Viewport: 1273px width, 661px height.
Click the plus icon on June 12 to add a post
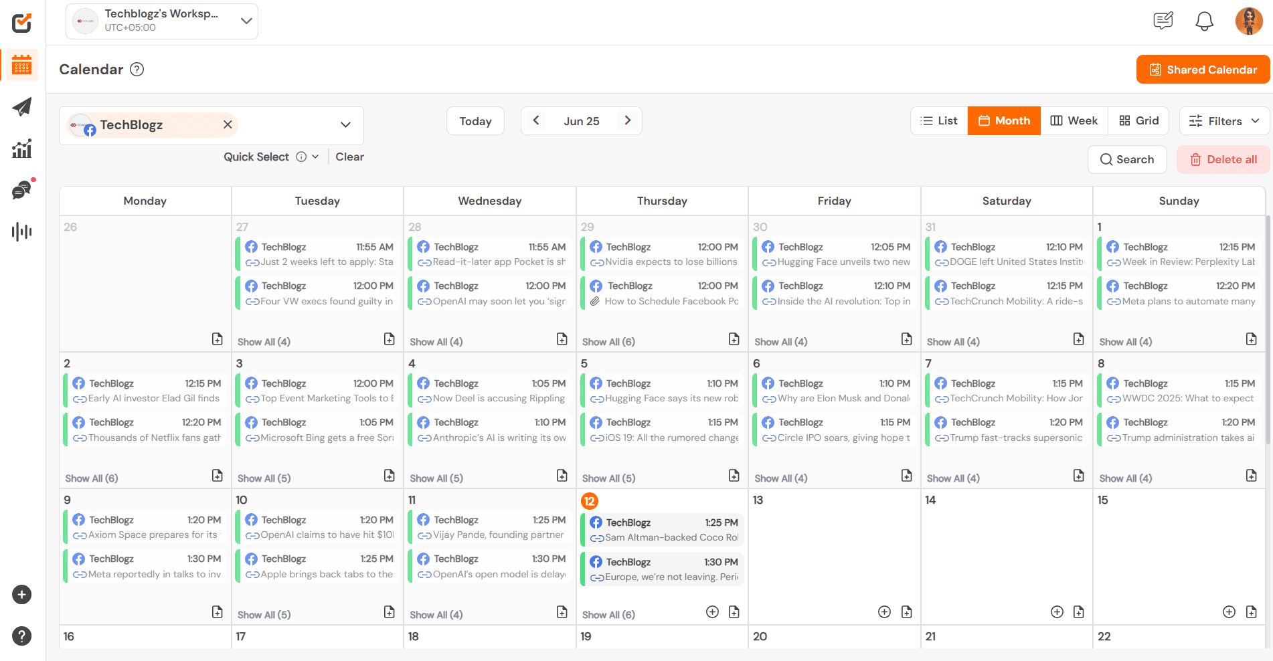pyautogui.click(x=712, y=611)
